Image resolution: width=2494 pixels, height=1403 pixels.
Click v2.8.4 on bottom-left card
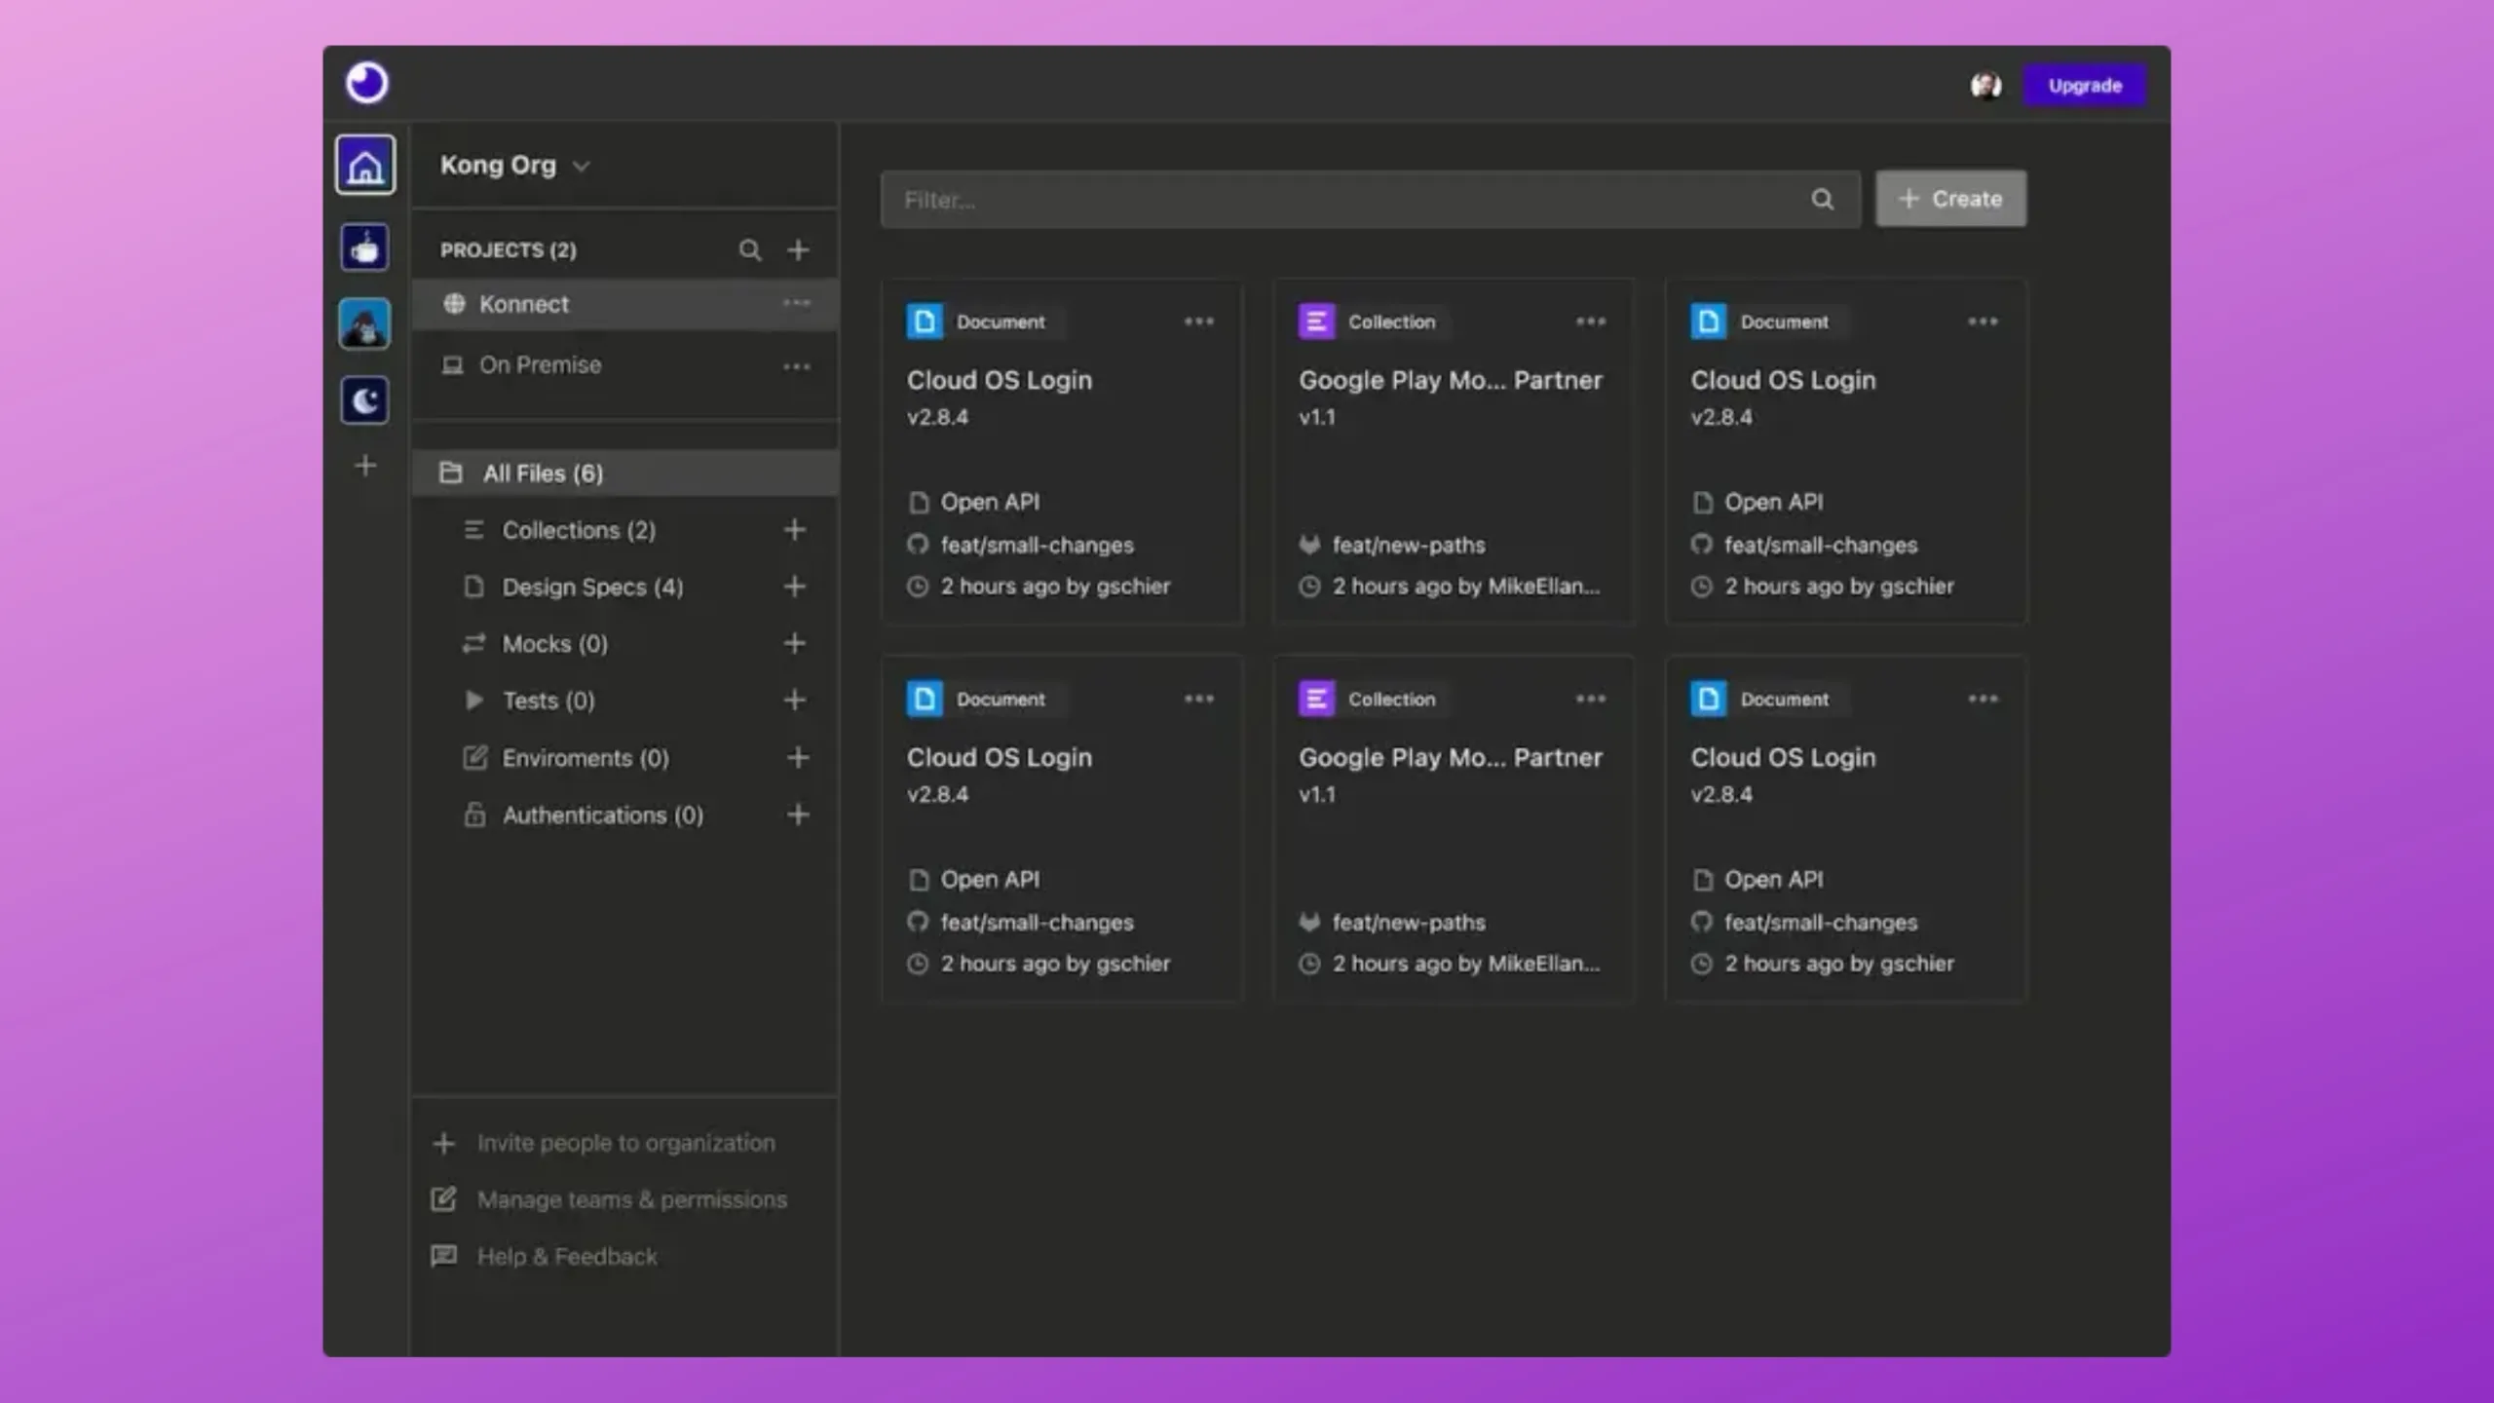point(937,794)
